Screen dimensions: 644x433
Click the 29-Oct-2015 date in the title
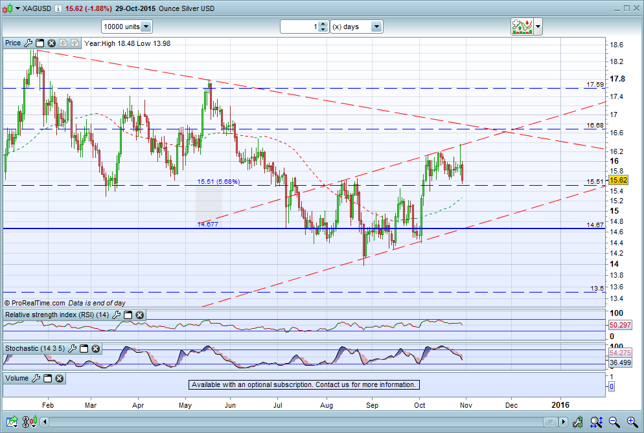135,8
